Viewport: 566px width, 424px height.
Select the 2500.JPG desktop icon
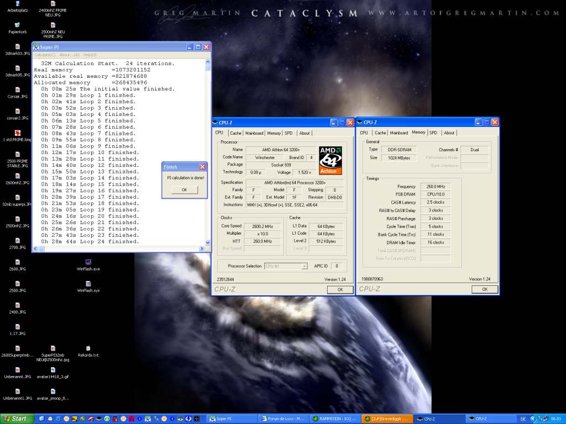tap(17, 287)
